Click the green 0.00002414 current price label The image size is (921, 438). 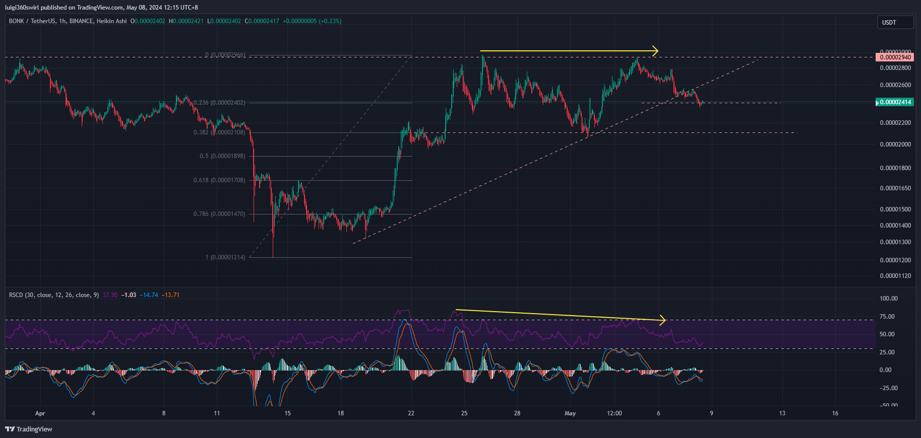[x=895, y=102]
